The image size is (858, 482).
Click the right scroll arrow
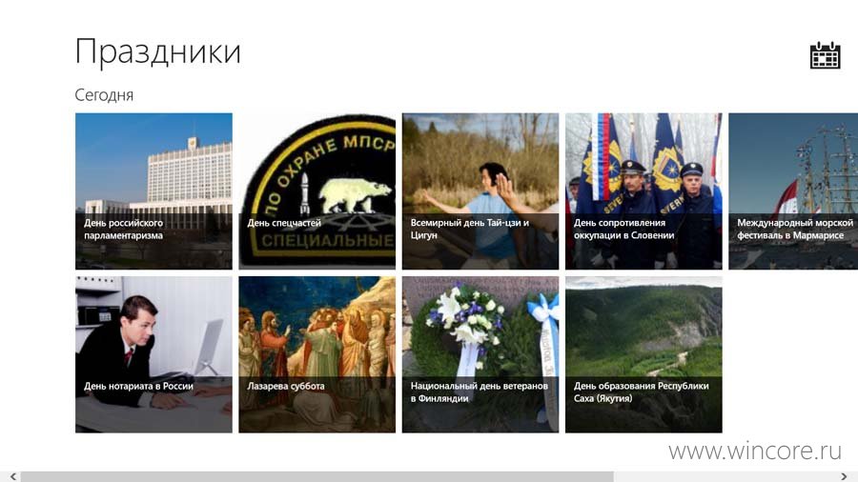pyautogui.click(x=844, y=476)
